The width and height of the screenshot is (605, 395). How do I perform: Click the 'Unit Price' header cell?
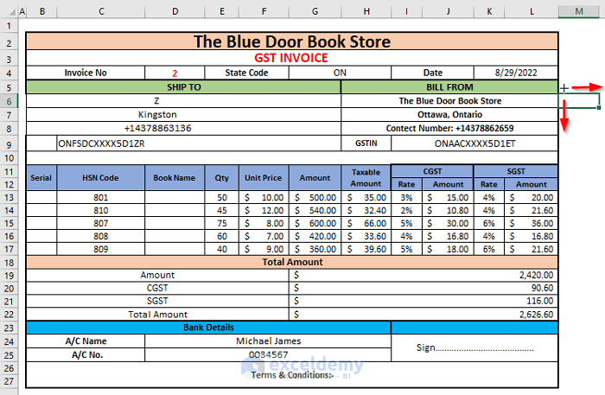coord(264,178)
